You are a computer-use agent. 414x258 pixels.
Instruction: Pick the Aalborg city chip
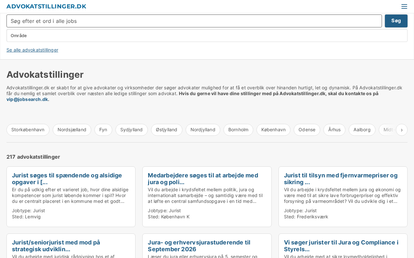tap(362, 130)
